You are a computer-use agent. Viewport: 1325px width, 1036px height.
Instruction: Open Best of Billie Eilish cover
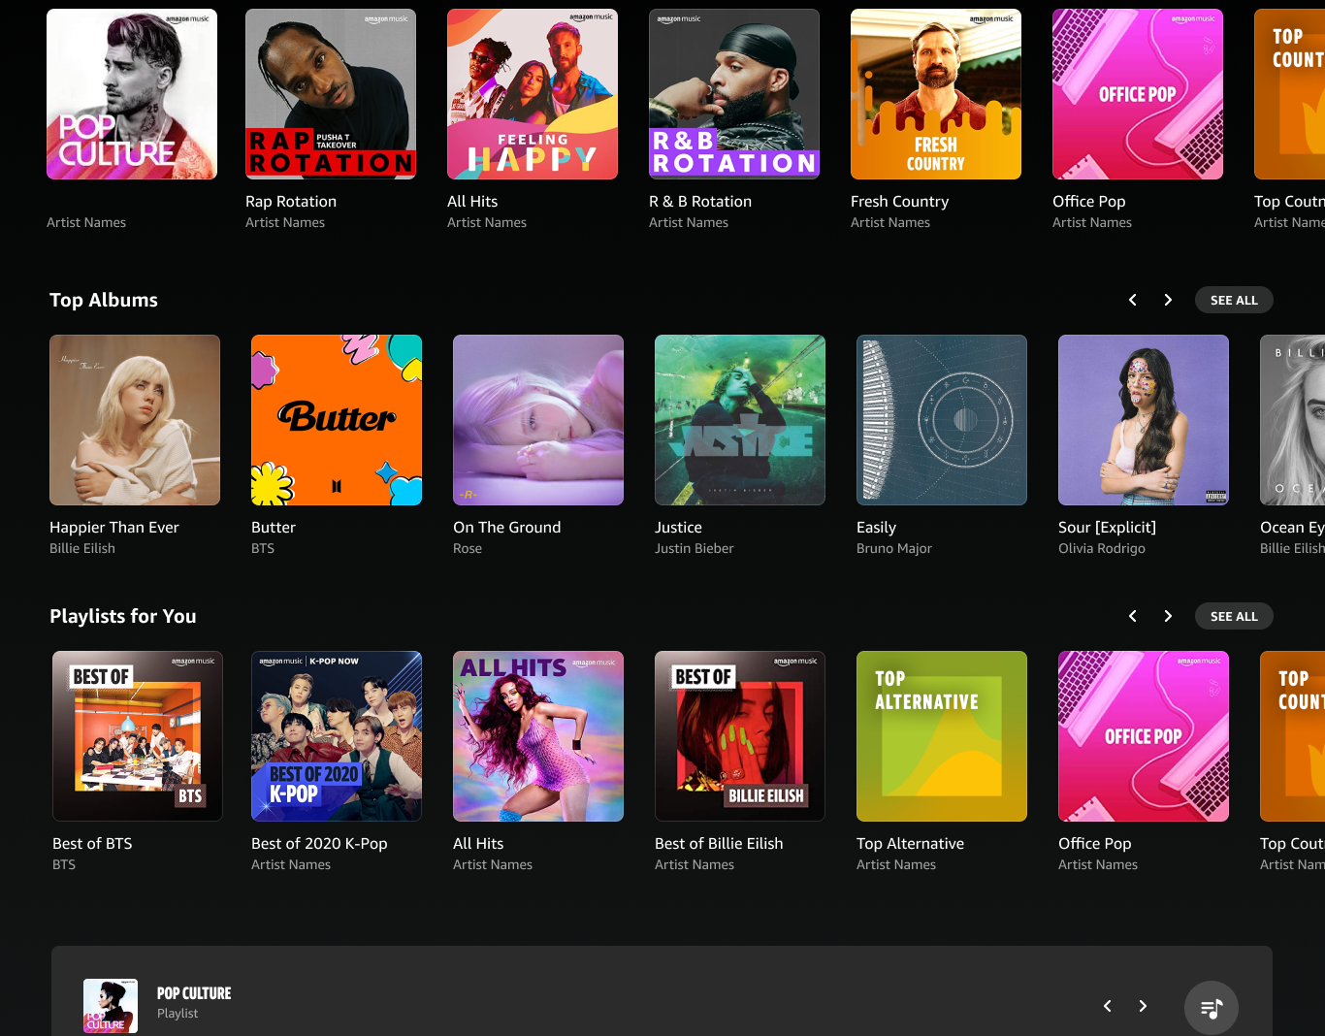coord(740,736)
